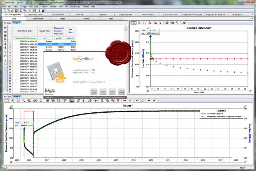256x171 pixels.
Task: Select the Smooth sub-tab
Action: pyautogui.click(x=87, y=19)
